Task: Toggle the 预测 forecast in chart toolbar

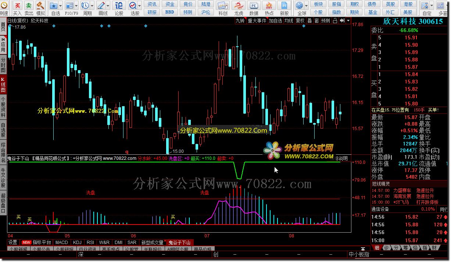Action: tap(326, 21)
